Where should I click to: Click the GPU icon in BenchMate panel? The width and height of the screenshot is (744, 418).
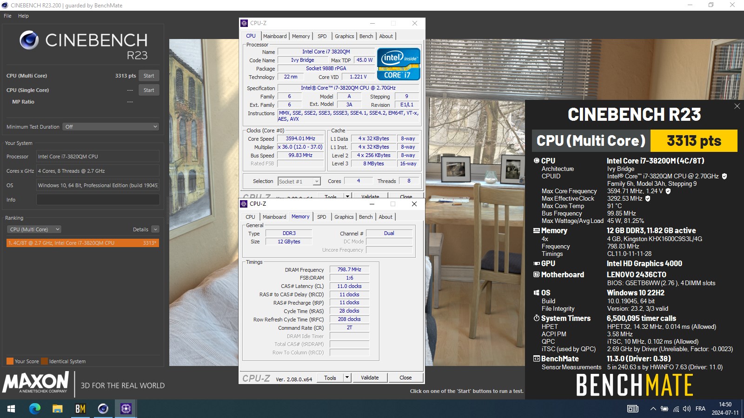pyautogui.click(x=536, y=263)
